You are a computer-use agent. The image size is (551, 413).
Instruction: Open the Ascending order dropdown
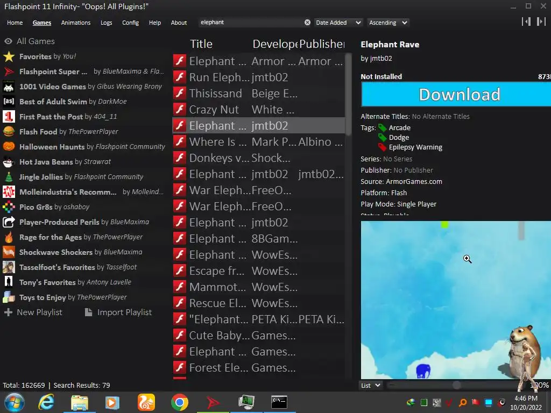point(388,23)
